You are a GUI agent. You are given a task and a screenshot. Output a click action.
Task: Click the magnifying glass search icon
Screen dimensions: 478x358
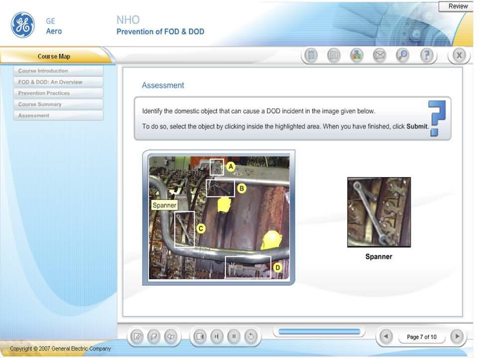pos(402,56)
